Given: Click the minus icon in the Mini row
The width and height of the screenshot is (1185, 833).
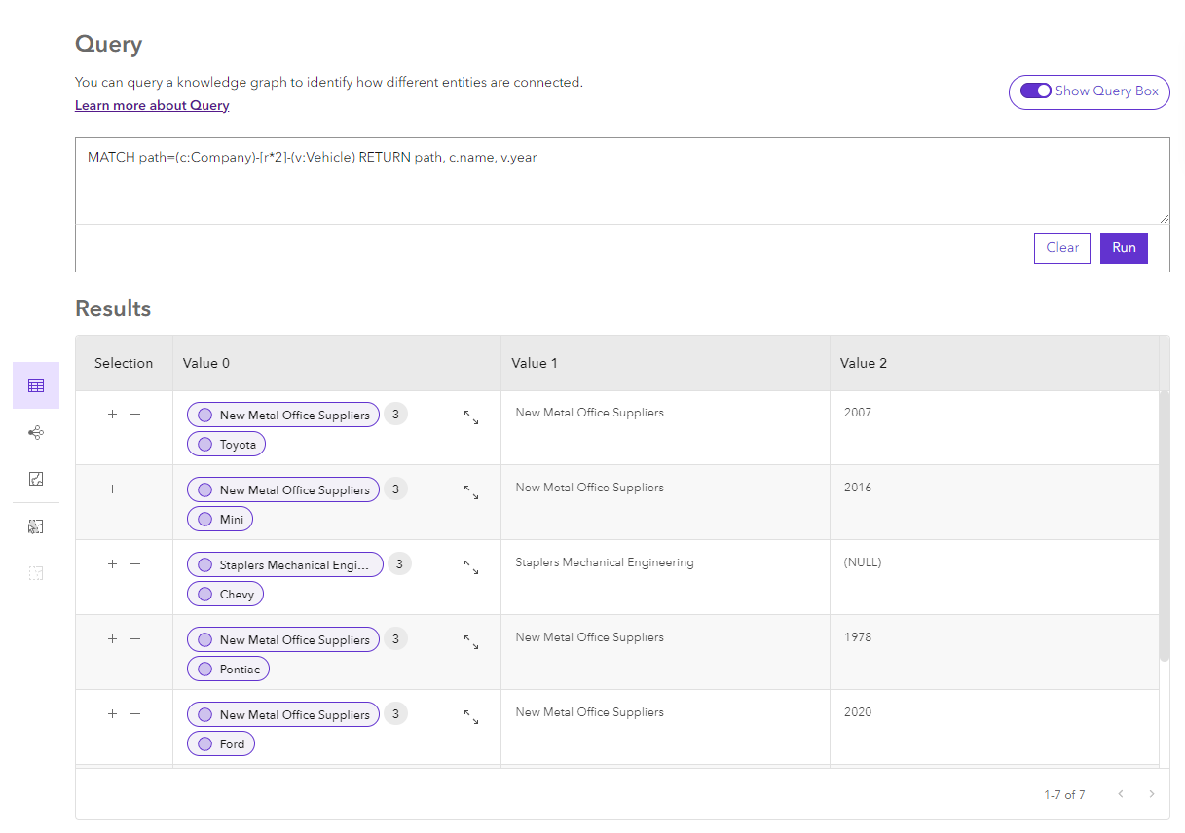Looking at the screenshot, I should 135,489.
